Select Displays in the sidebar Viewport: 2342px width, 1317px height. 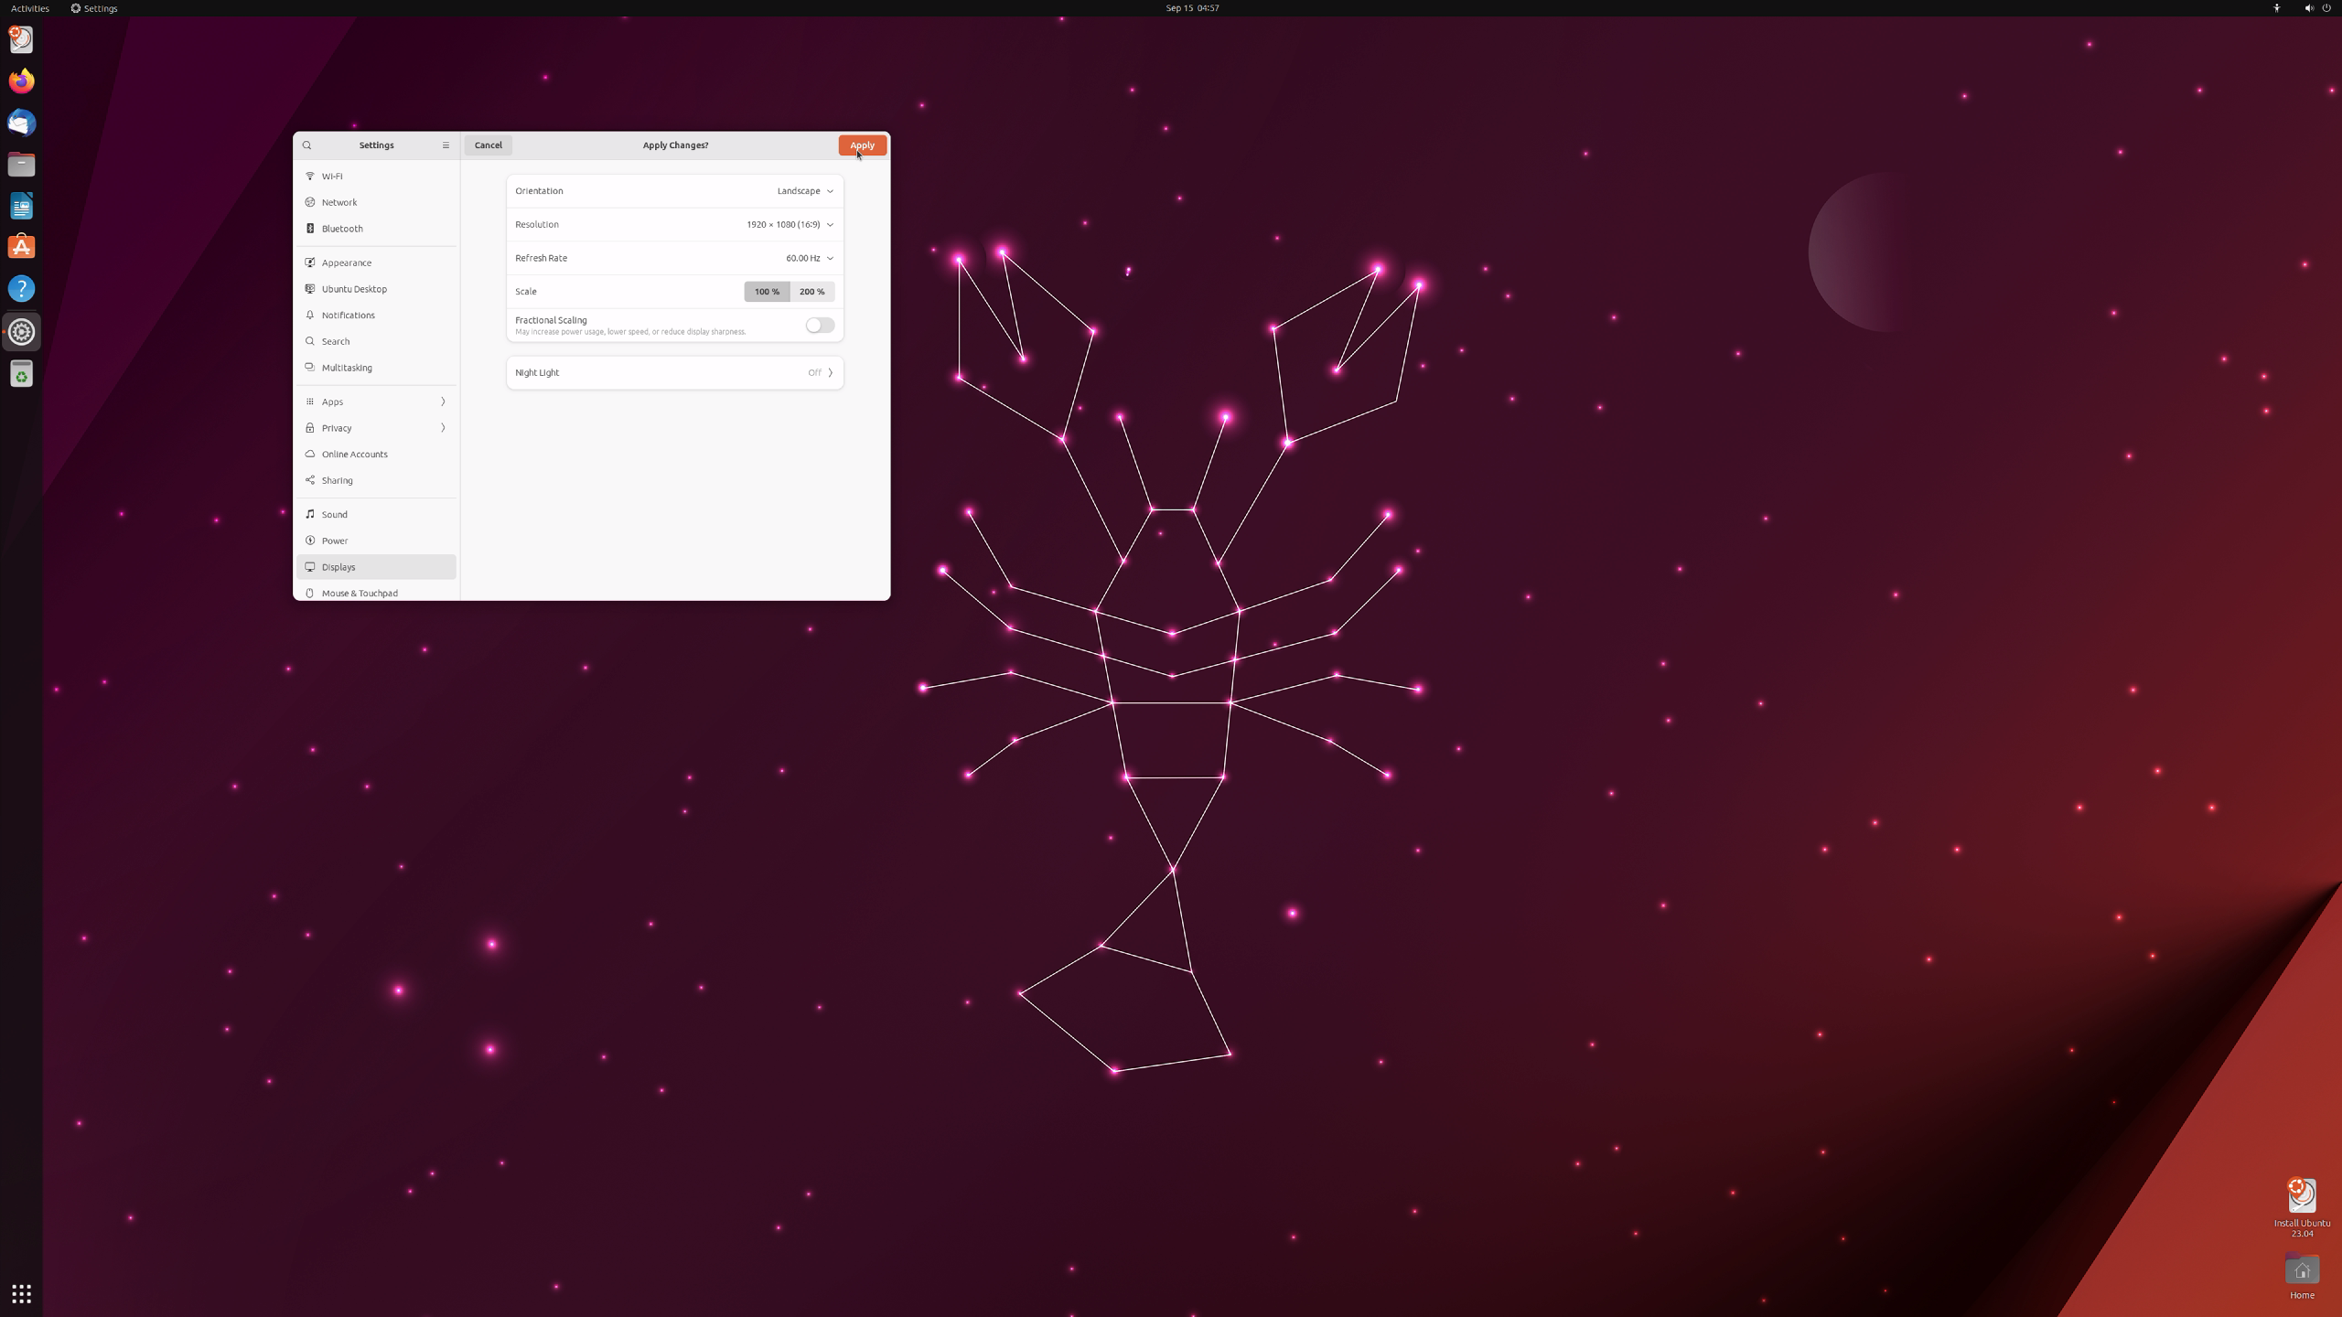click(x=376, y=567)
